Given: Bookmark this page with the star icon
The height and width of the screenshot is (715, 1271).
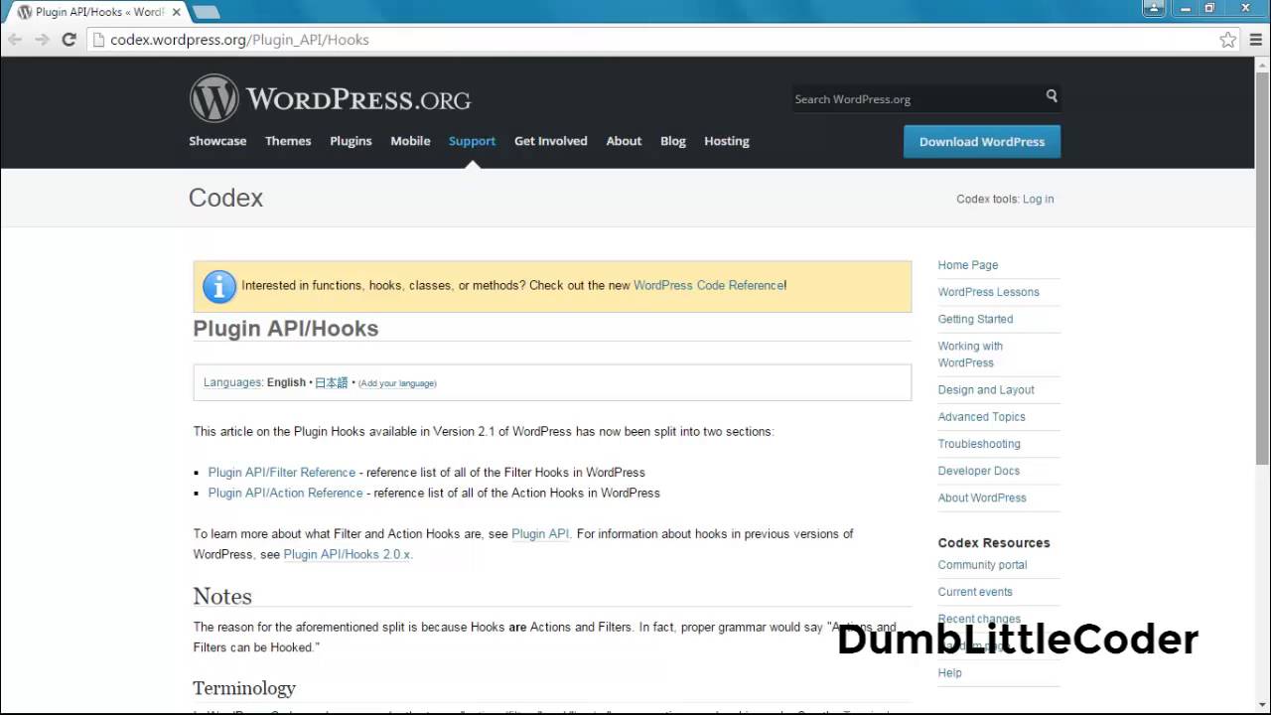Looking at the screenshot, I should pos(1228,40).
